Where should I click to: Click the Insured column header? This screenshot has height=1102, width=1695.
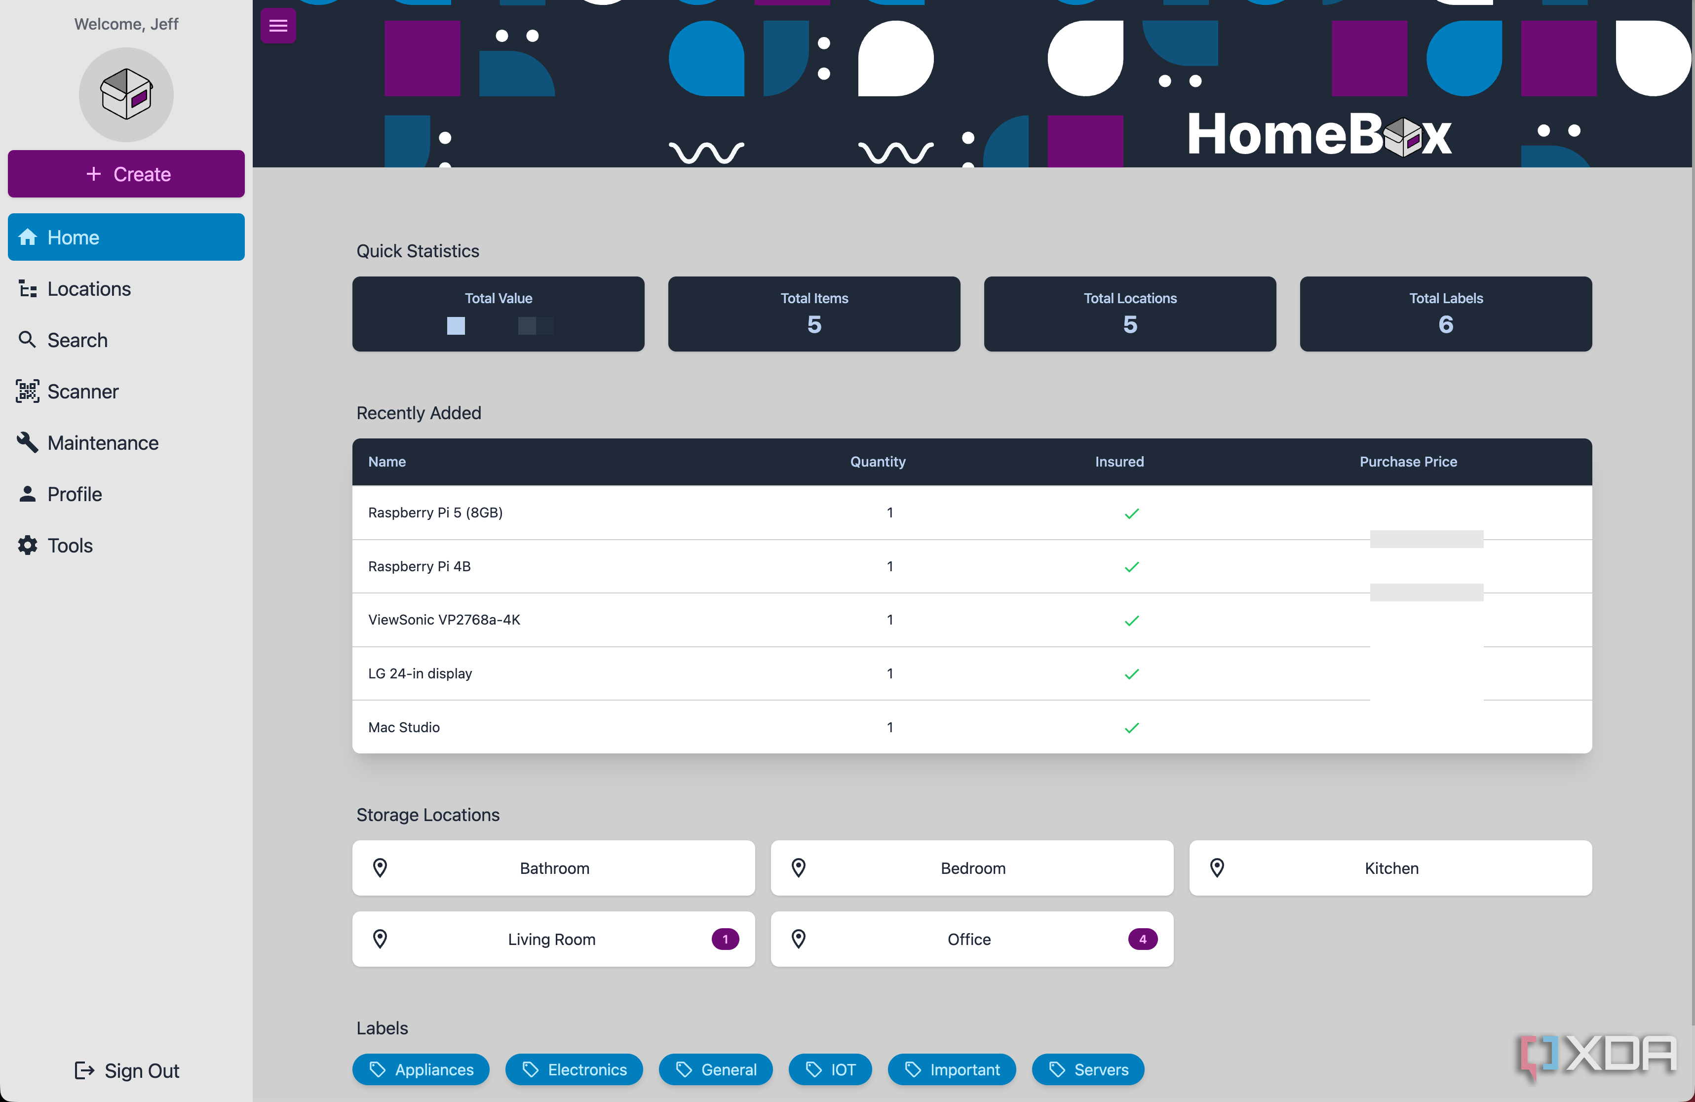click(x=1119, y=462)
